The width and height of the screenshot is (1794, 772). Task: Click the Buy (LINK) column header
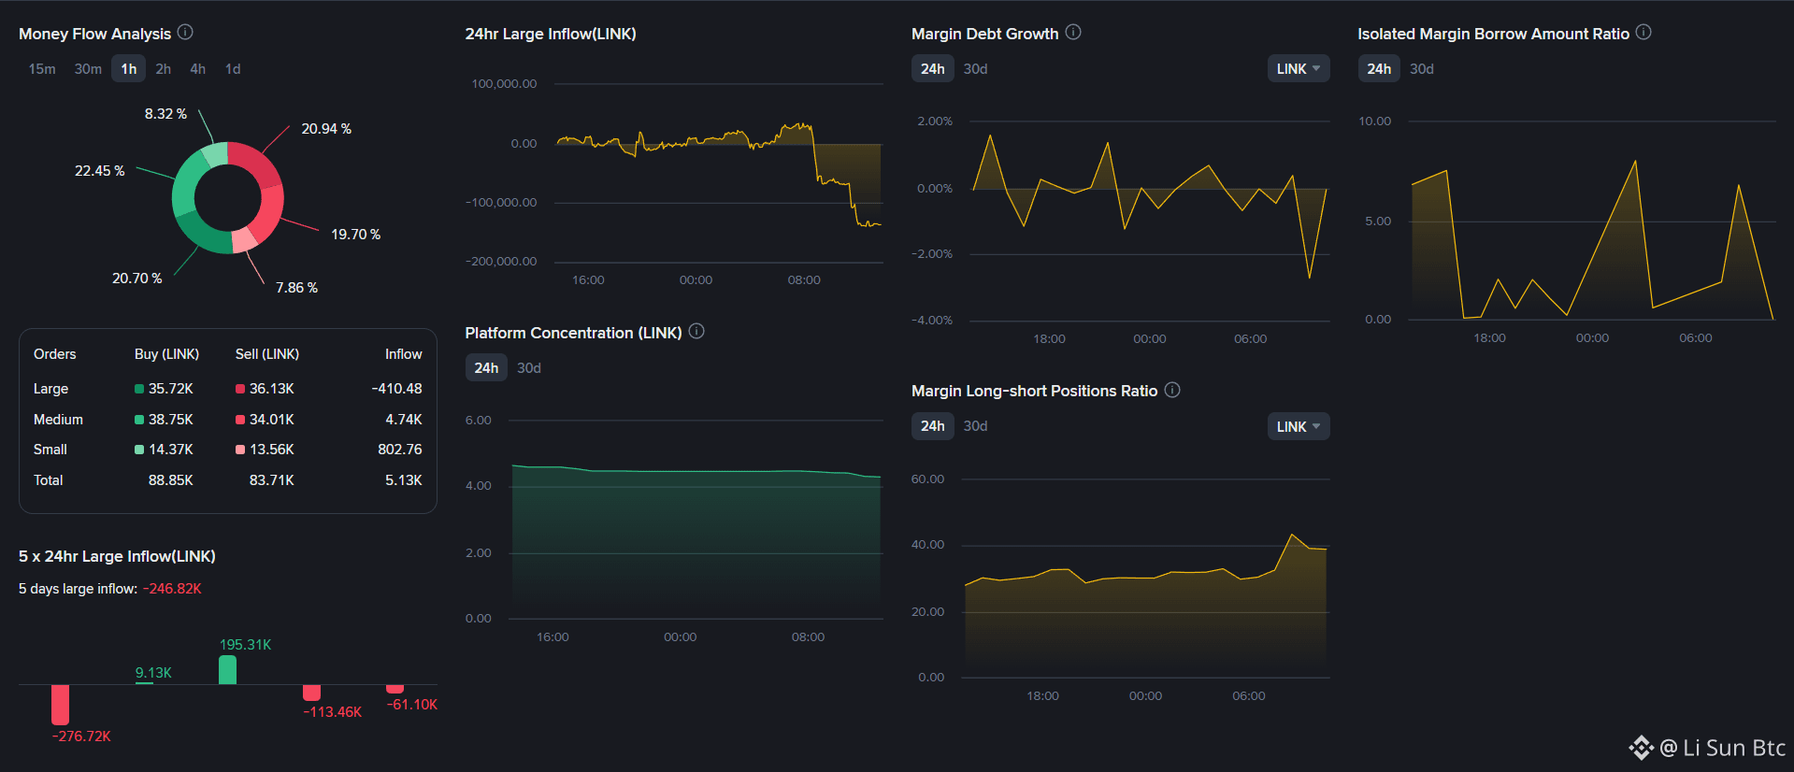[x=166, y=354]
